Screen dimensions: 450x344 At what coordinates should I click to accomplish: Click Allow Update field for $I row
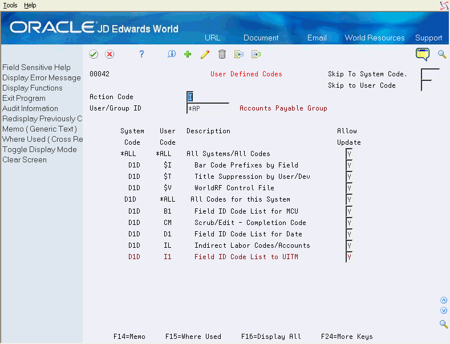[349, 165]
